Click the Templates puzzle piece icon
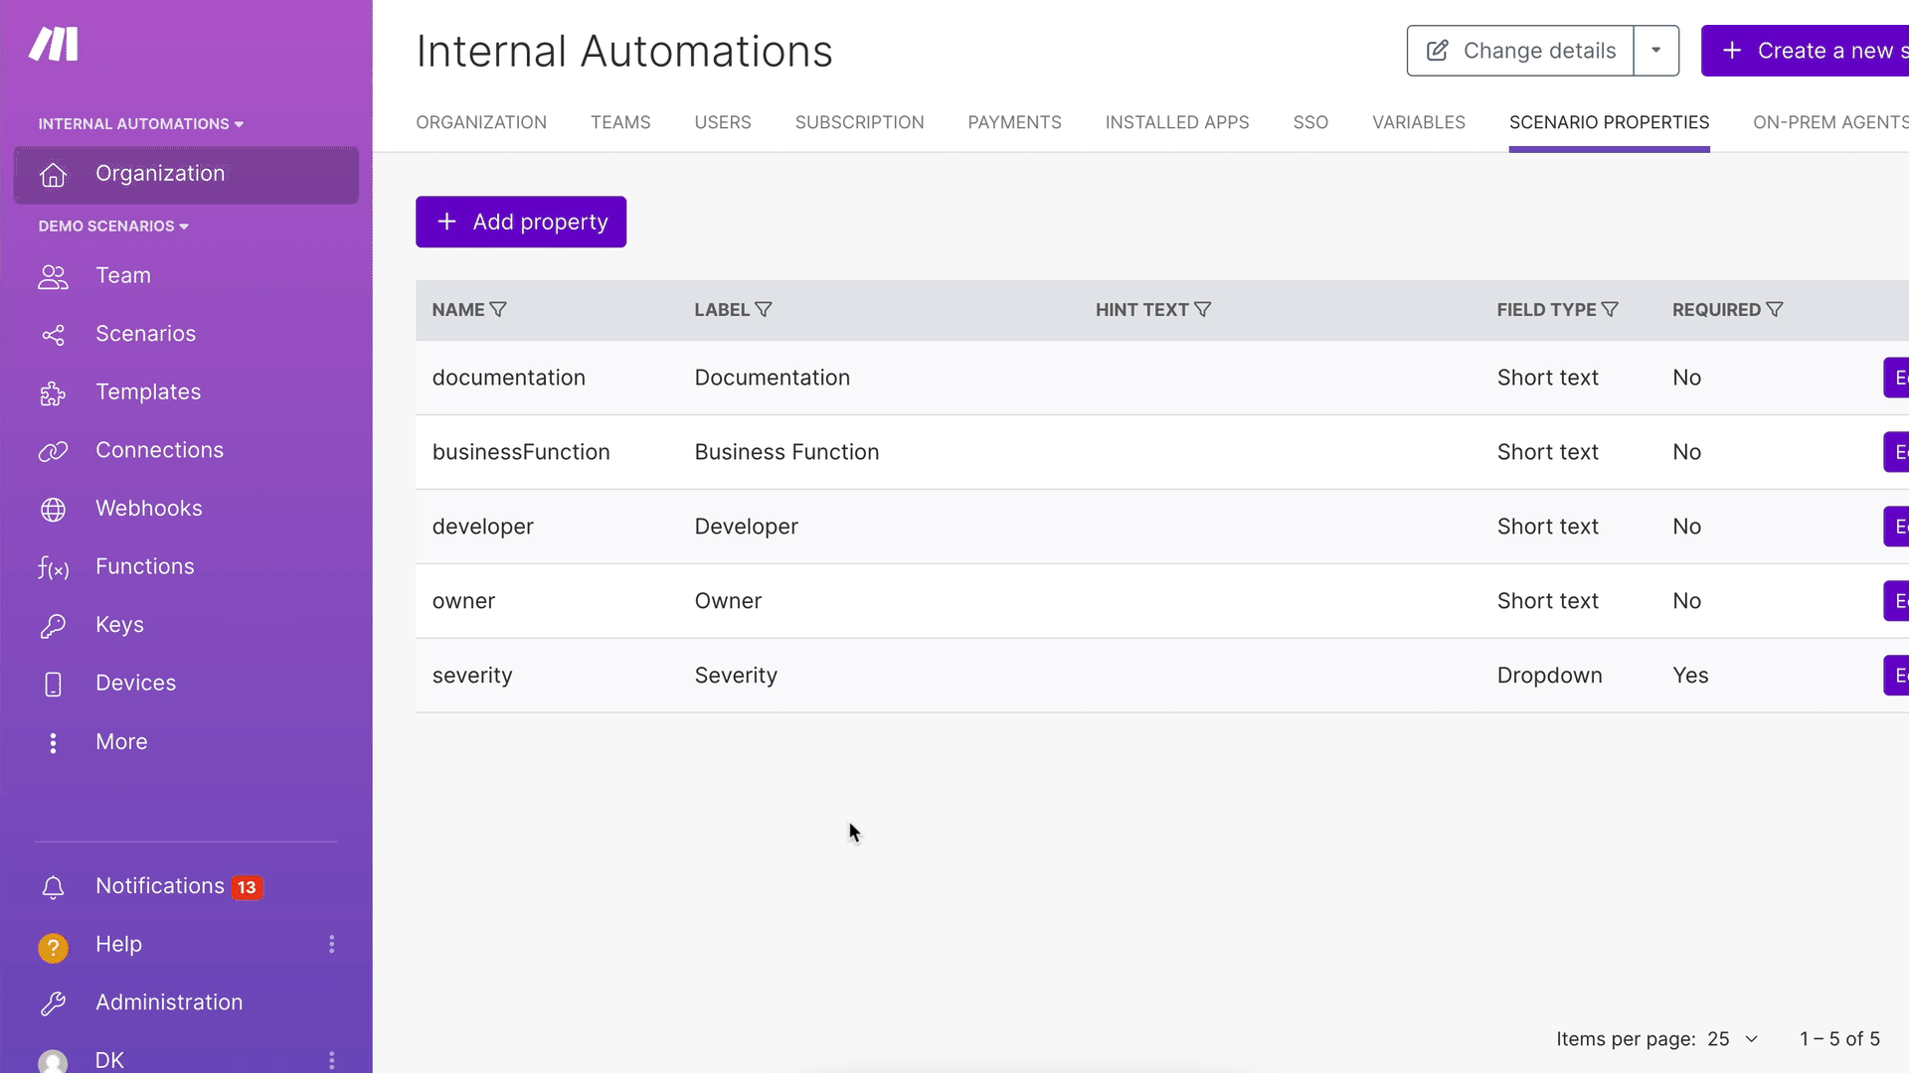This screenshot has width=1909, height=1073. [x=53, y=393]
